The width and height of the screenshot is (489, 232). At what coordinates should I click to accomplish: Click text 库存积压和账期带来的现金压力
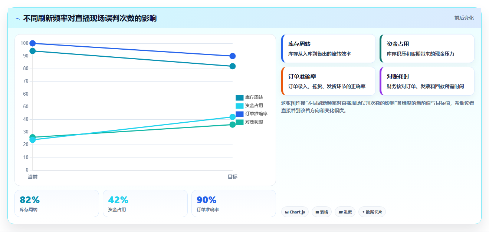420,54
